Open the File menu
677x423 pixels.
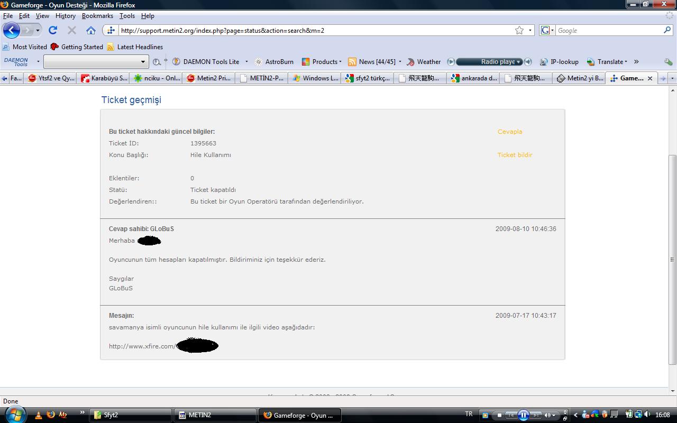[8, 16]
